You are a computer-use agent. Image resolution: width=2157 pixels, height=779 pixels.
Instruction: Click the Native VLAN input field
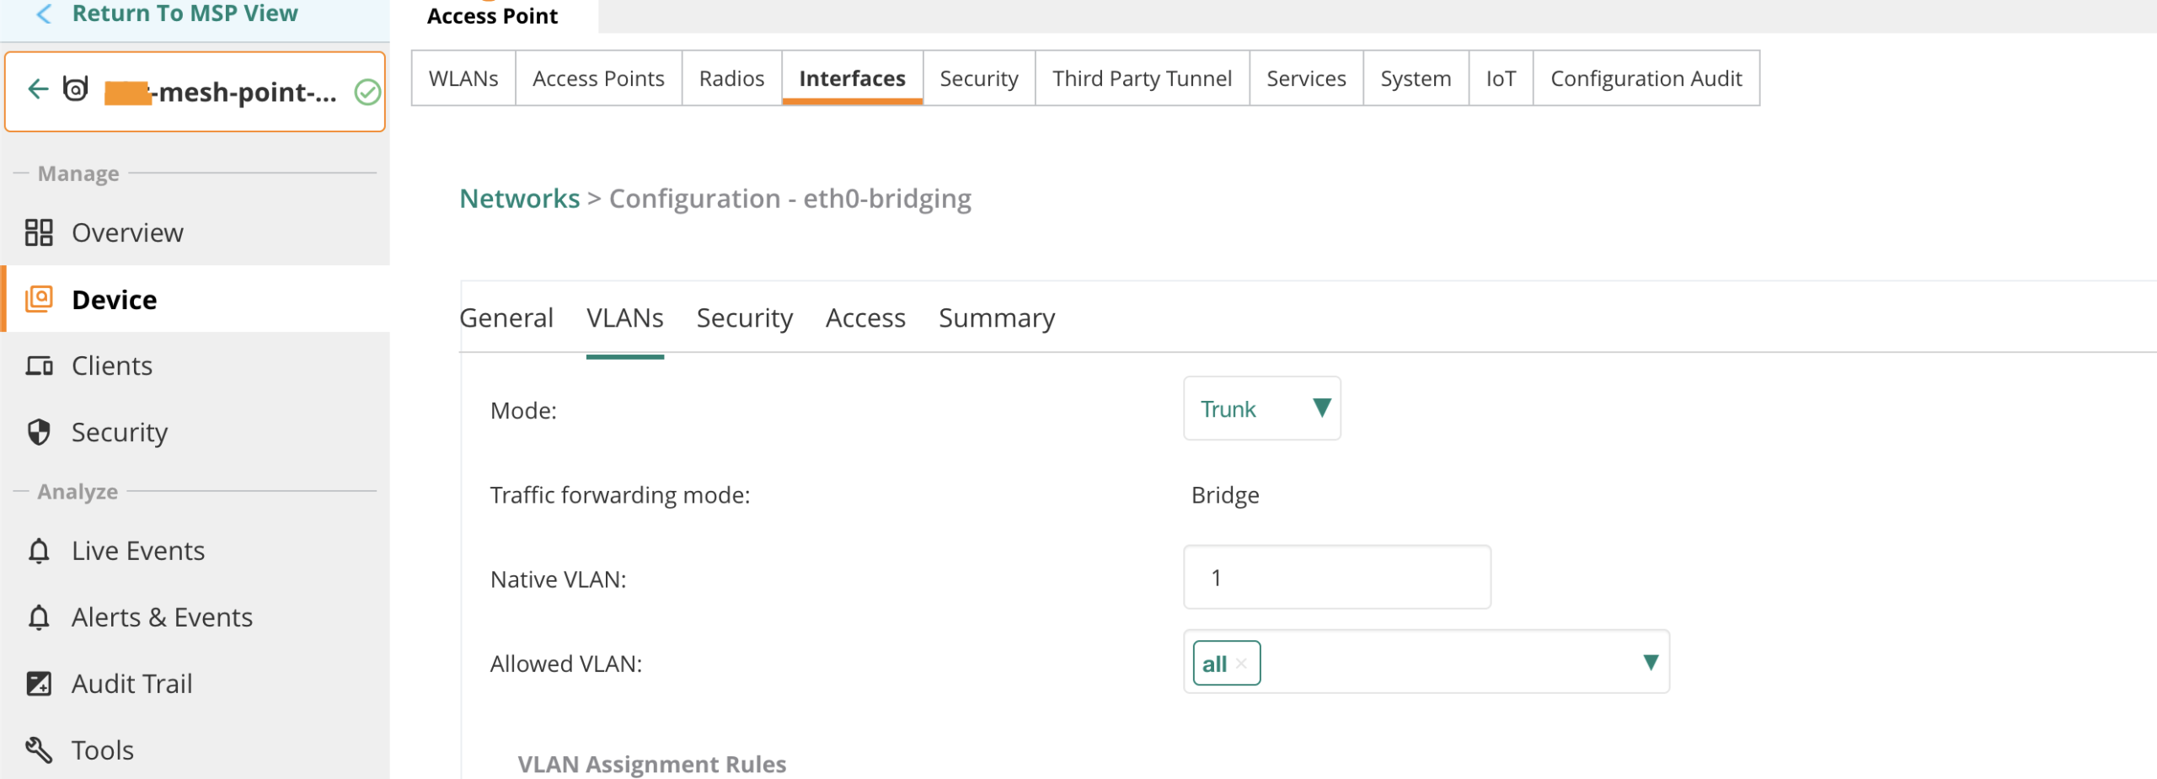(x=1336, y=578)
